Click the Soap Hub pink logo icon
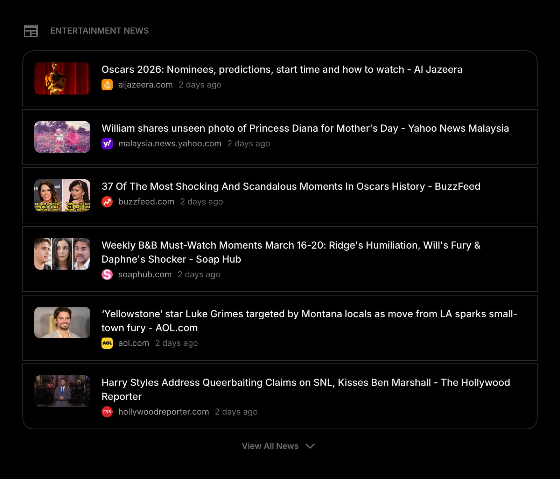Screen dimensions: 560x479 [107, 275]
